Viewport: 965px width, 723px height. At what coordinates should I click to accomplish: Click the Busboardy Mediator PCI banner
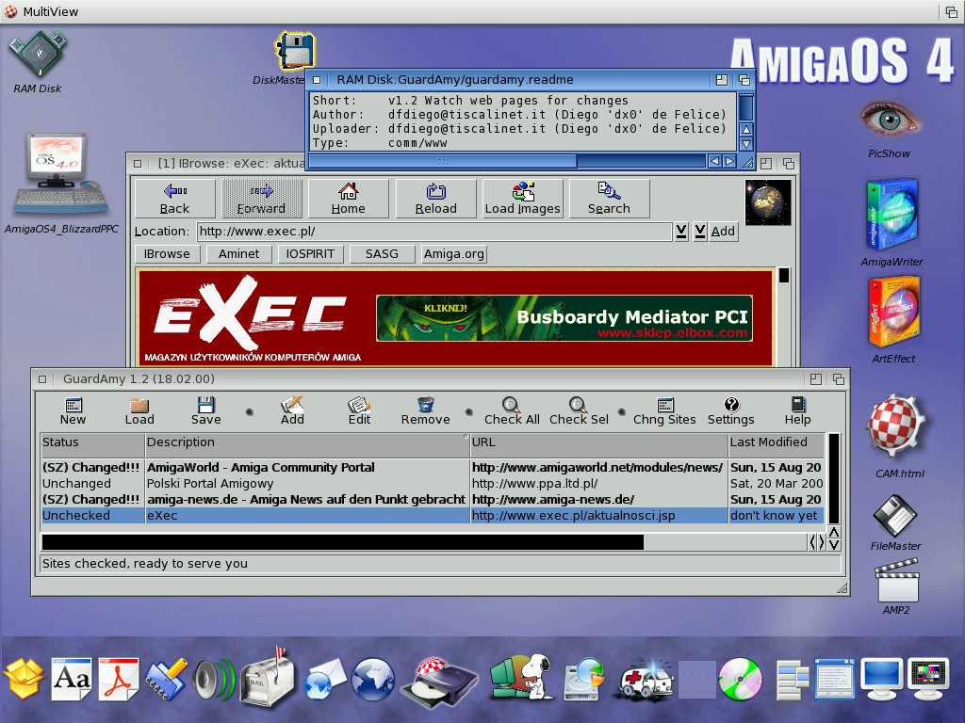pyautogui.click(x=564, y=318)
